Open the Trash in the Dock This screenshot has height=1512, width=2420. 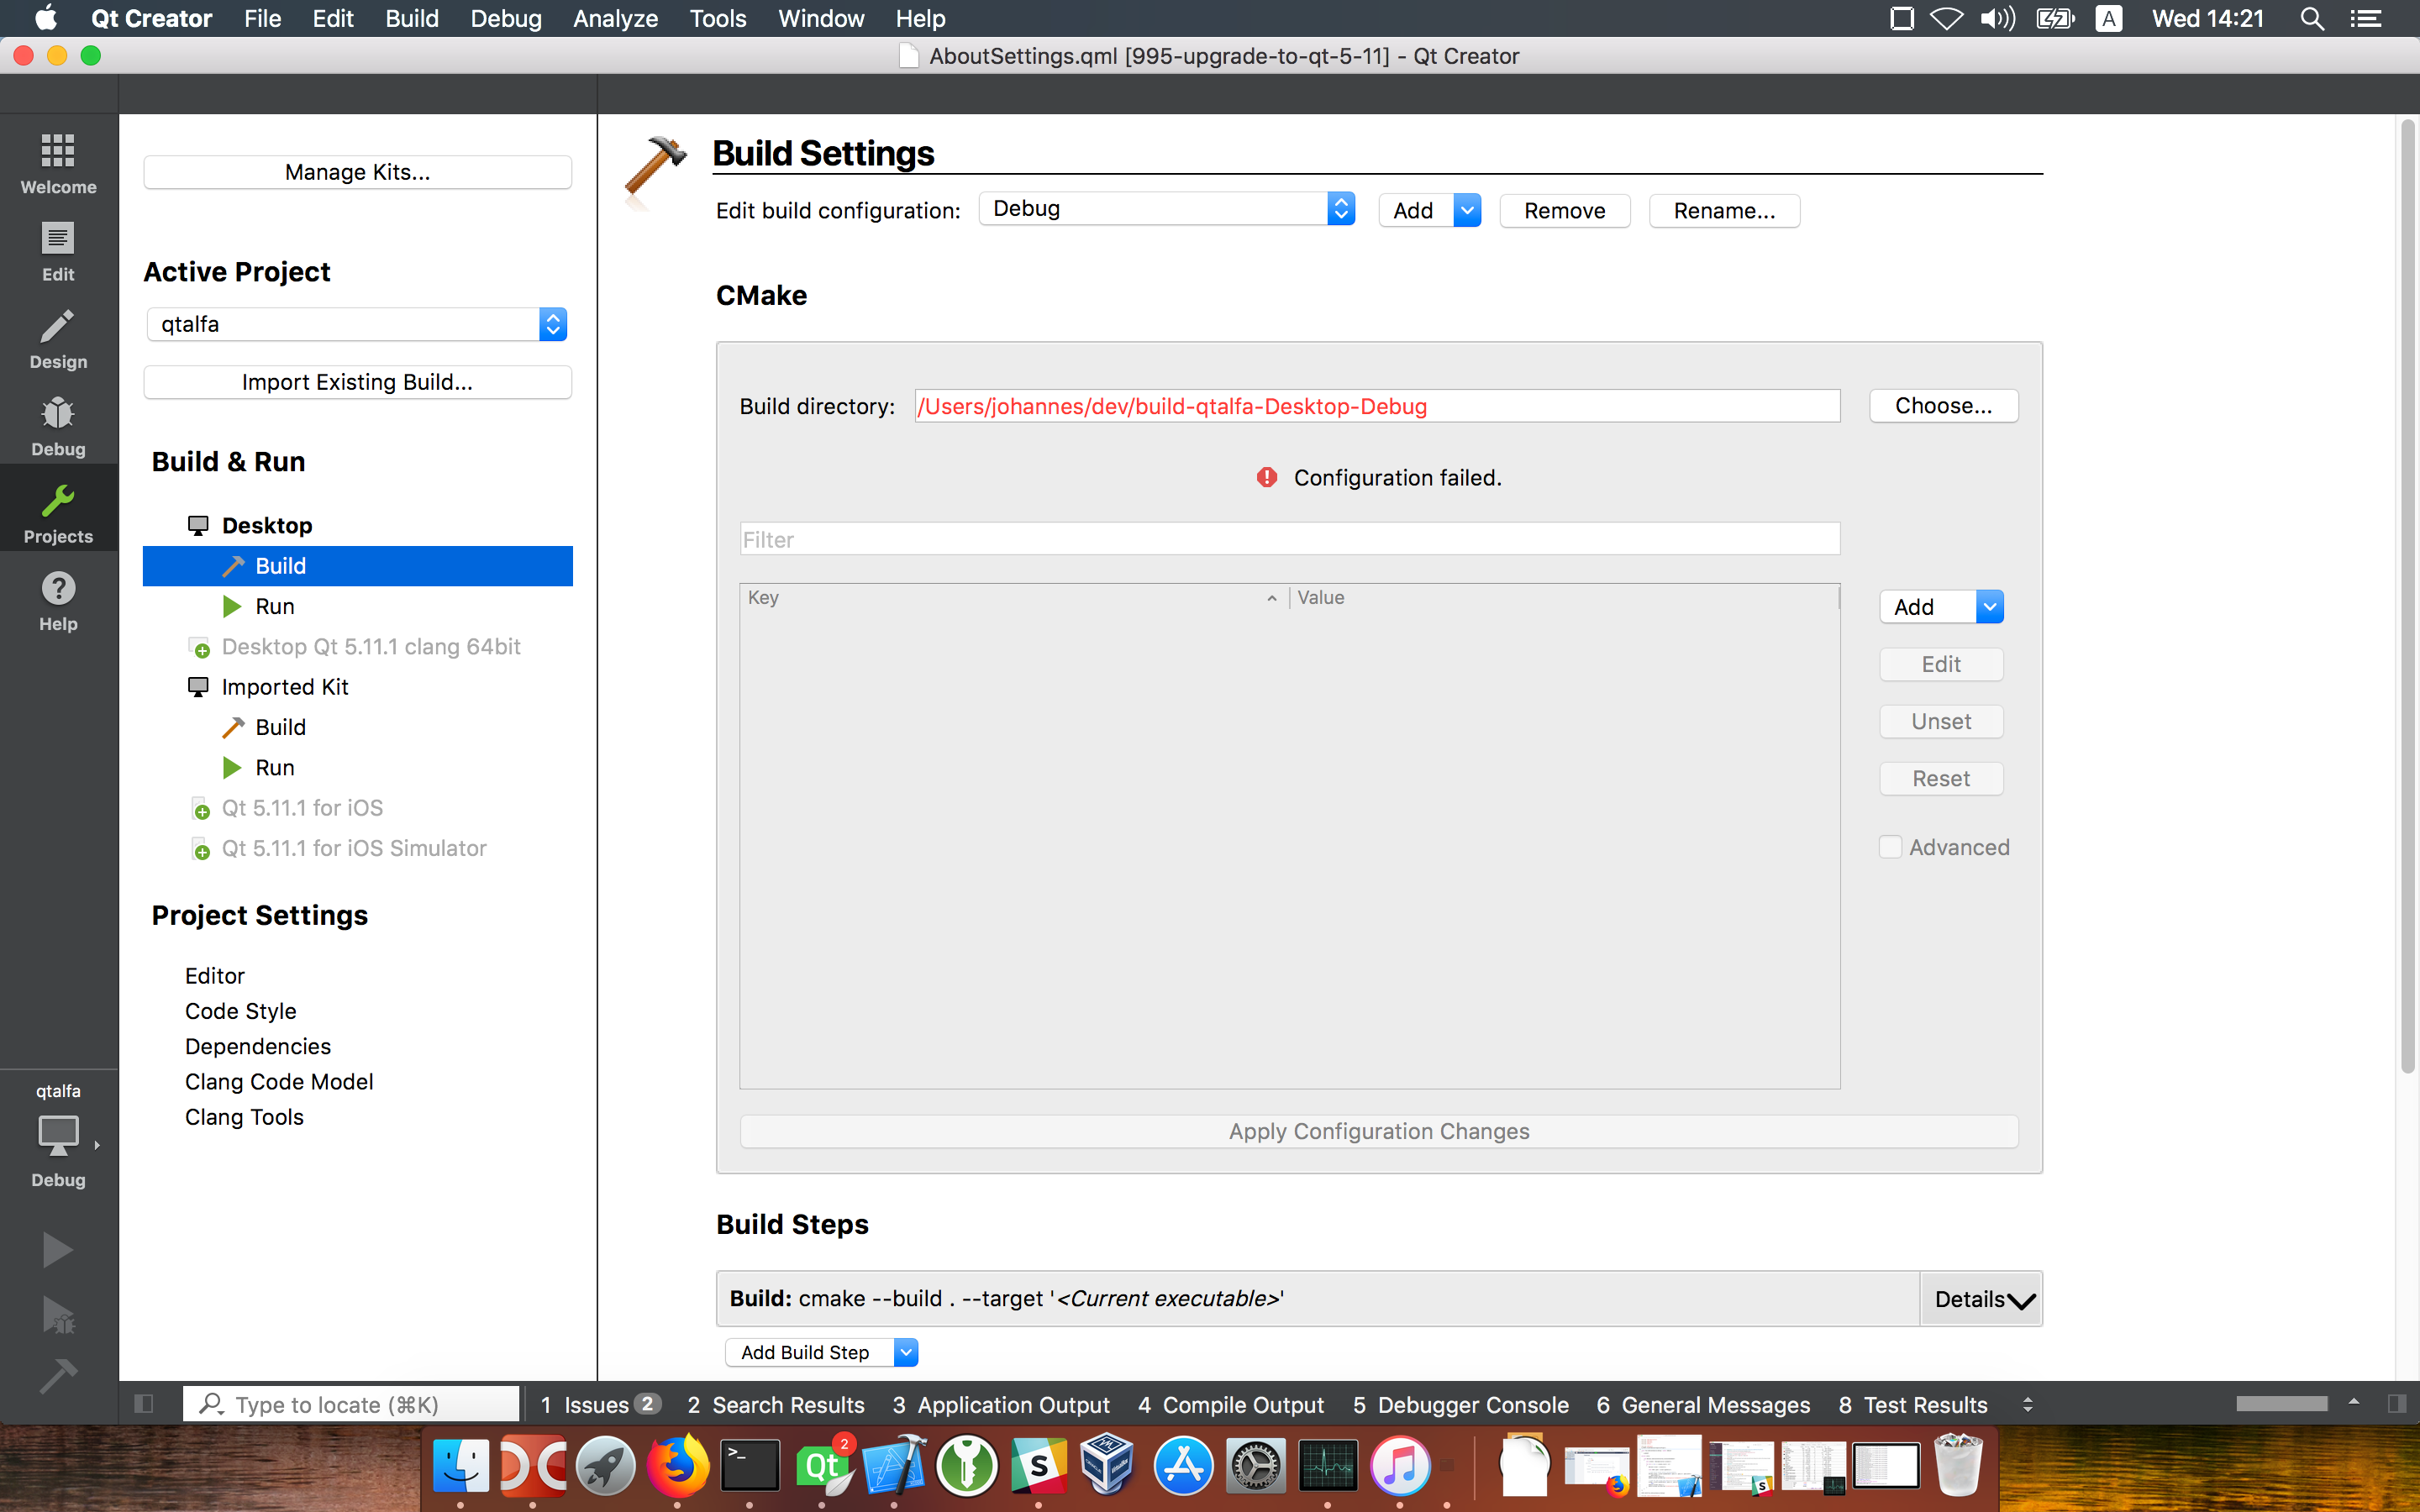point(1959,1467)
